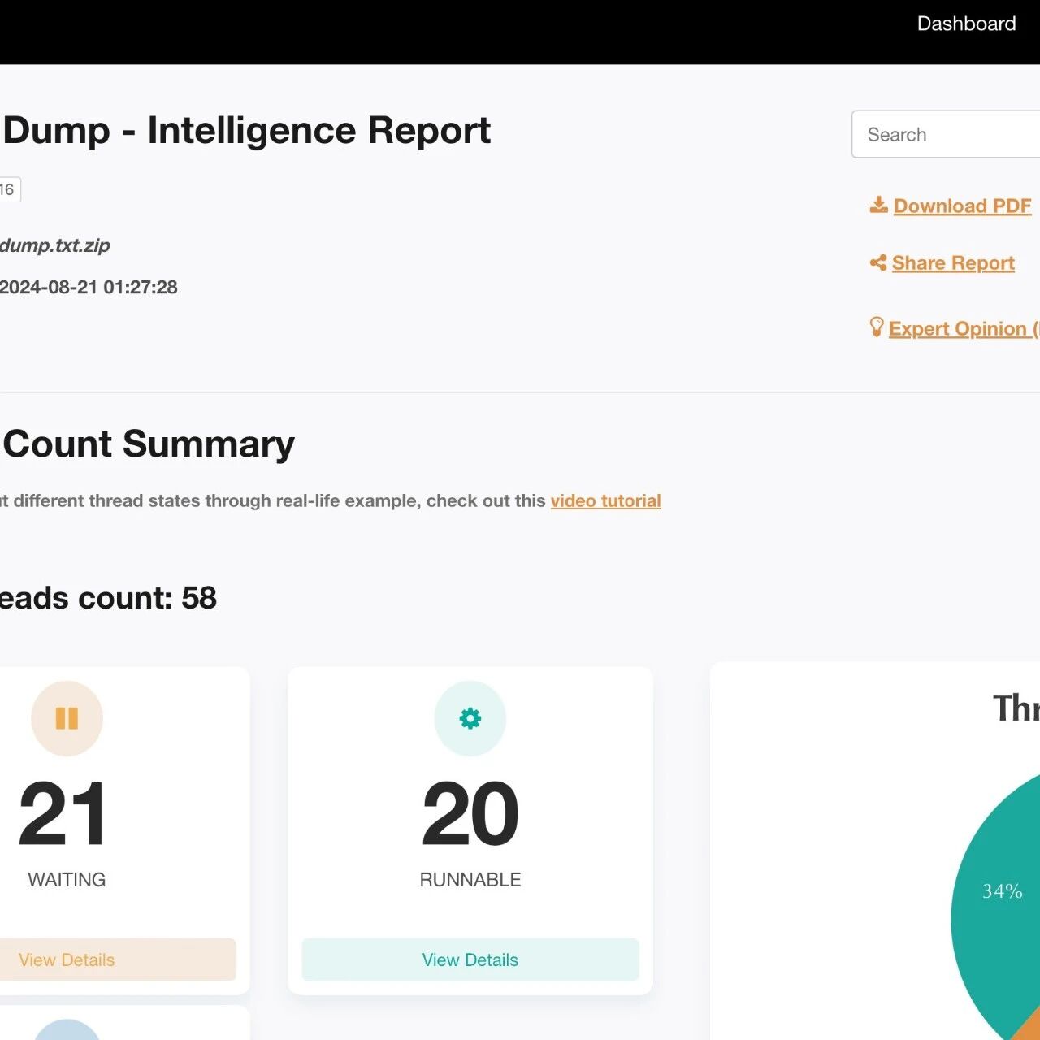Click the dump.txt.zip file name

pyautogui.click(x=55, y=245)
